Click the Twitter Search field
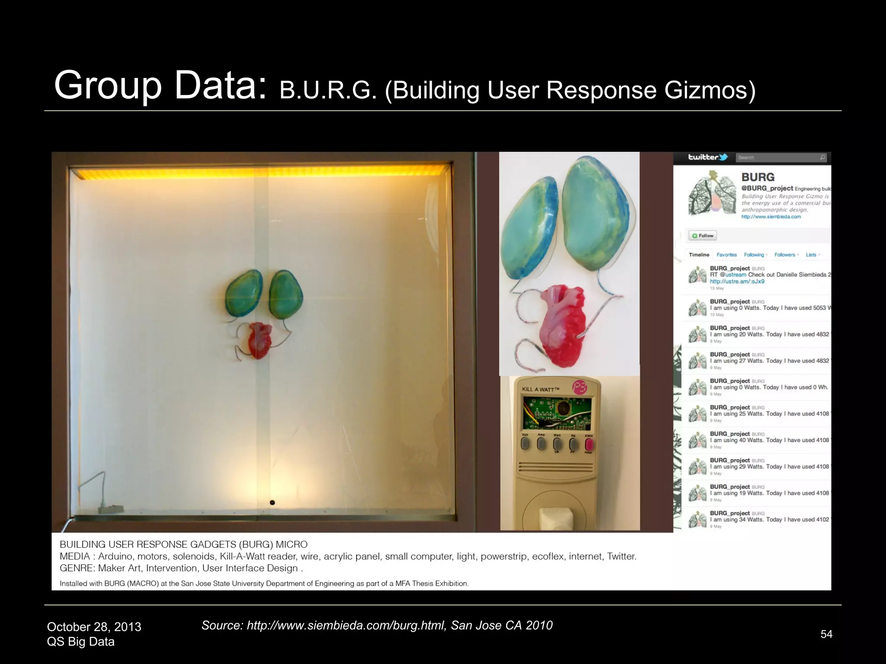 pyautogui.click(x=781, y=158)
